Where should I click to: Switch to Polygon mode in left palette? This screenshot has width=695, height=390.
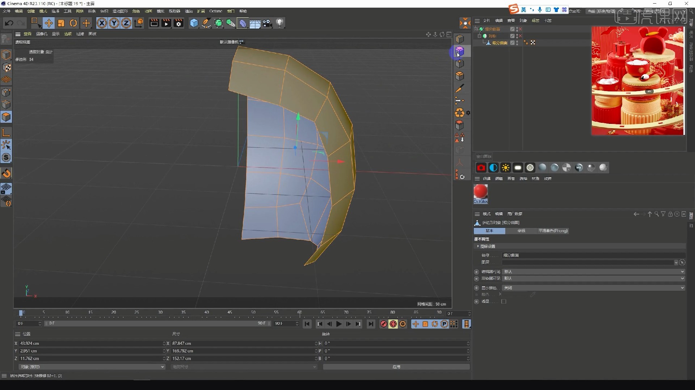tap(6, 117)
